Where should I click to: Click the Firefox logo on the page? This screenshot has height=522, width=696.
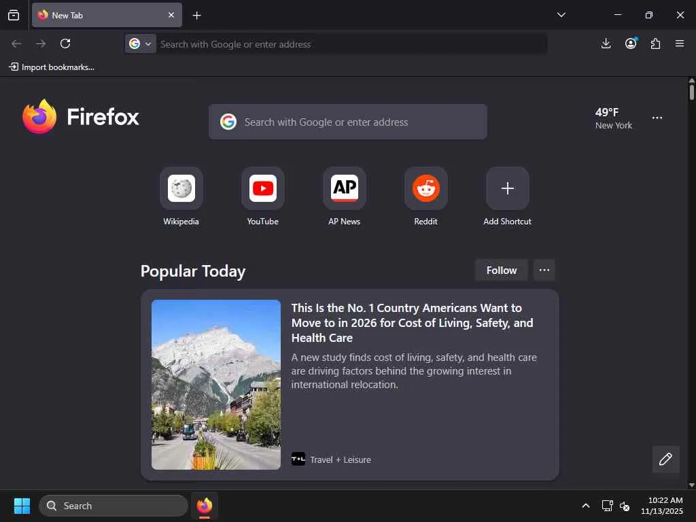[x=81, y=117]
